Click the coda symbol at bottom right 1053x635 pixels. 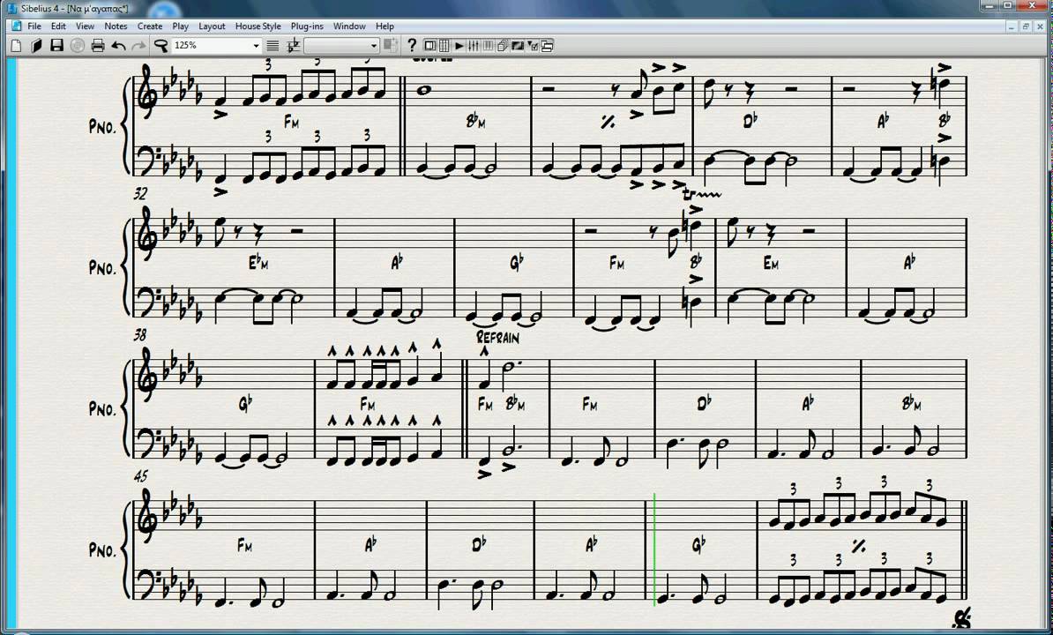[961, 617]
